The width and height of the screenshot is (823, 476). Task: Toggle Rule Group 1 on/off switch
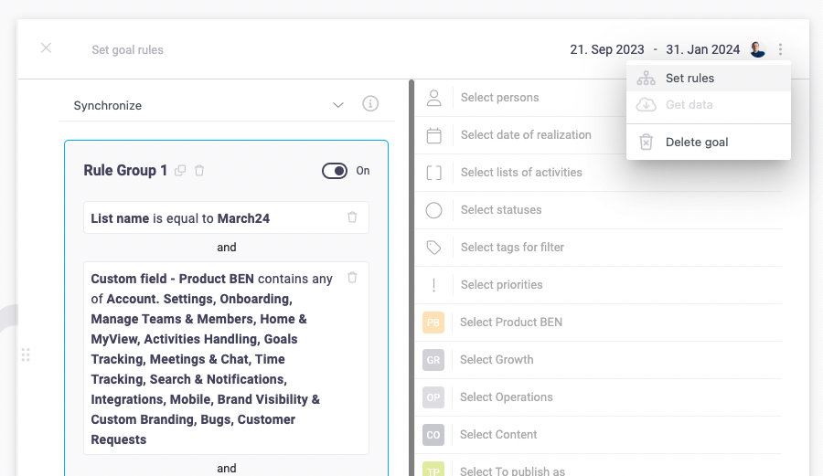(x=335, y=171)
